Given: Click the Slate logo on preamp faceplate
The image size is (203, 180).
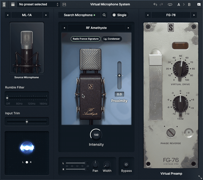Looking at the screenshot, I should [171, 27].
